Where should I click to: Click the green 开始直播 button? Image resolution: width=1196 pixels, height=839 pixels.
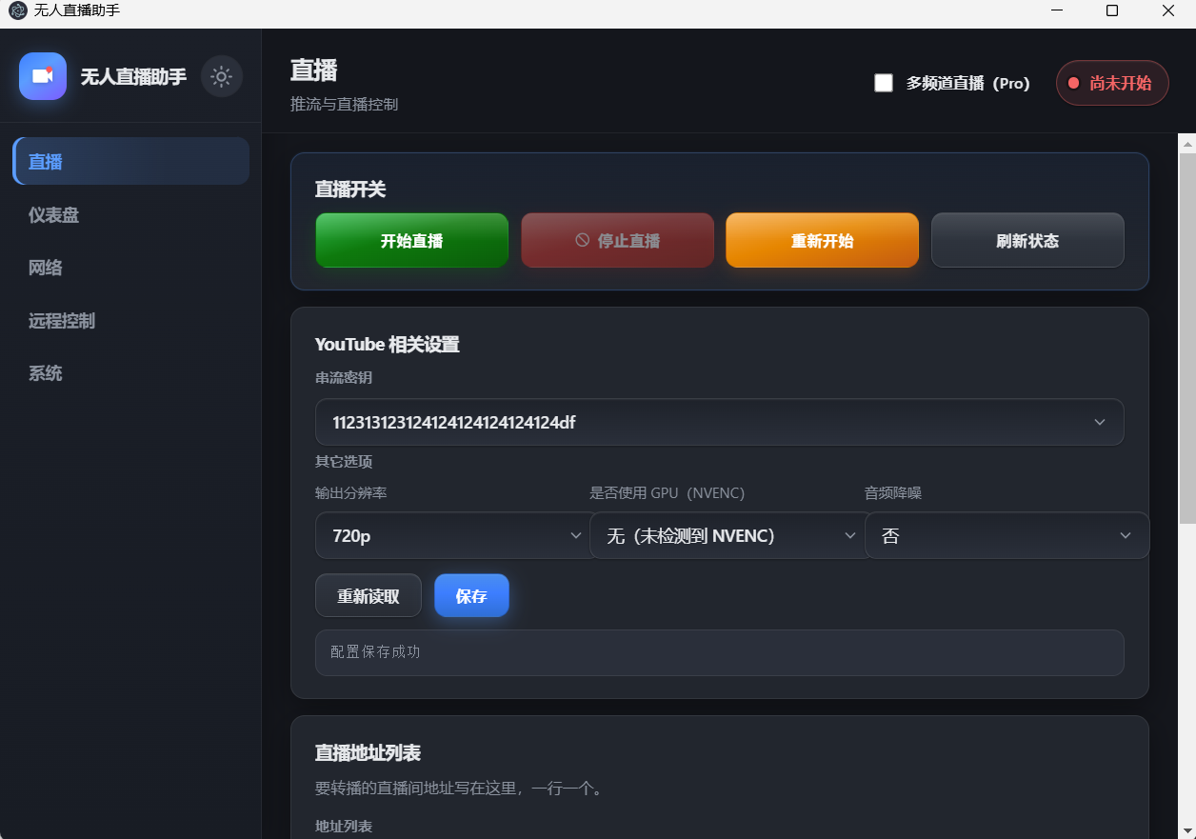coord(412,241)
